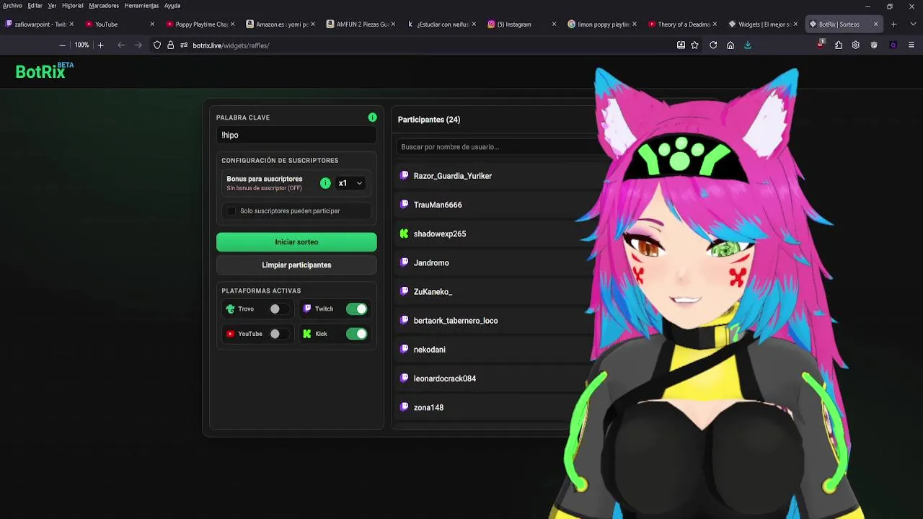923x519 pixels.
Task: Click the Iniciar sorteo button
Action: tap(296, 242)
